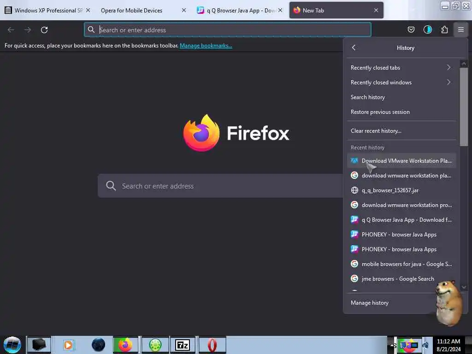Click the address bar search icon

click(91, 29)
